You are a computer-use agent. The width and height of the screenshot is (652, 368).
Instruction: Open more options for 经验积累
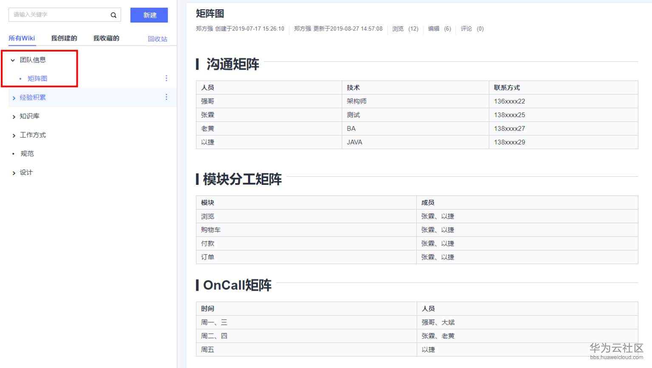click(x=167, y=97)
